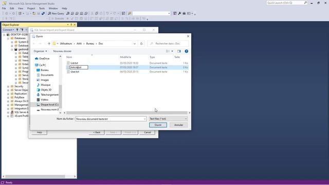Open the Text files (*.txt) filter dropdown

tap(168, 119)
